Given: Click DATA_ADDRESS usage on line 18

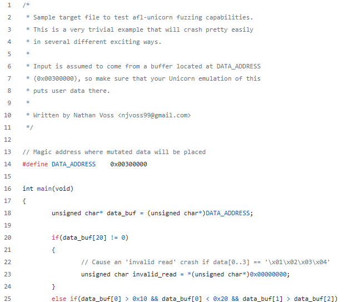Looking at the screenshot, I should point(227,213).
